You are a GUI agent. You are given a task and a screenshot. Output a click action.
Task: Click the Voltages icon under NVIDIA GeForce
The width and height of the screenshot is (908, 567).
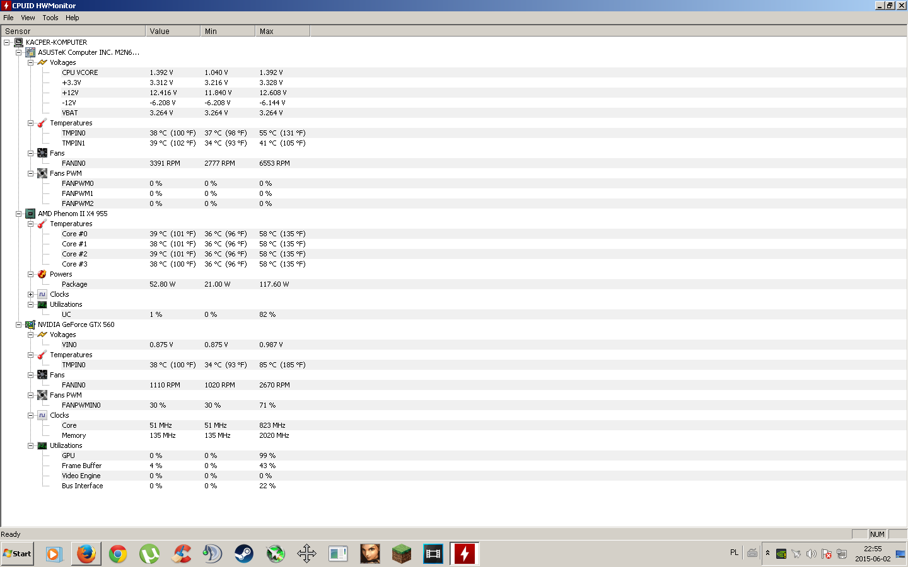click(42, 335)
